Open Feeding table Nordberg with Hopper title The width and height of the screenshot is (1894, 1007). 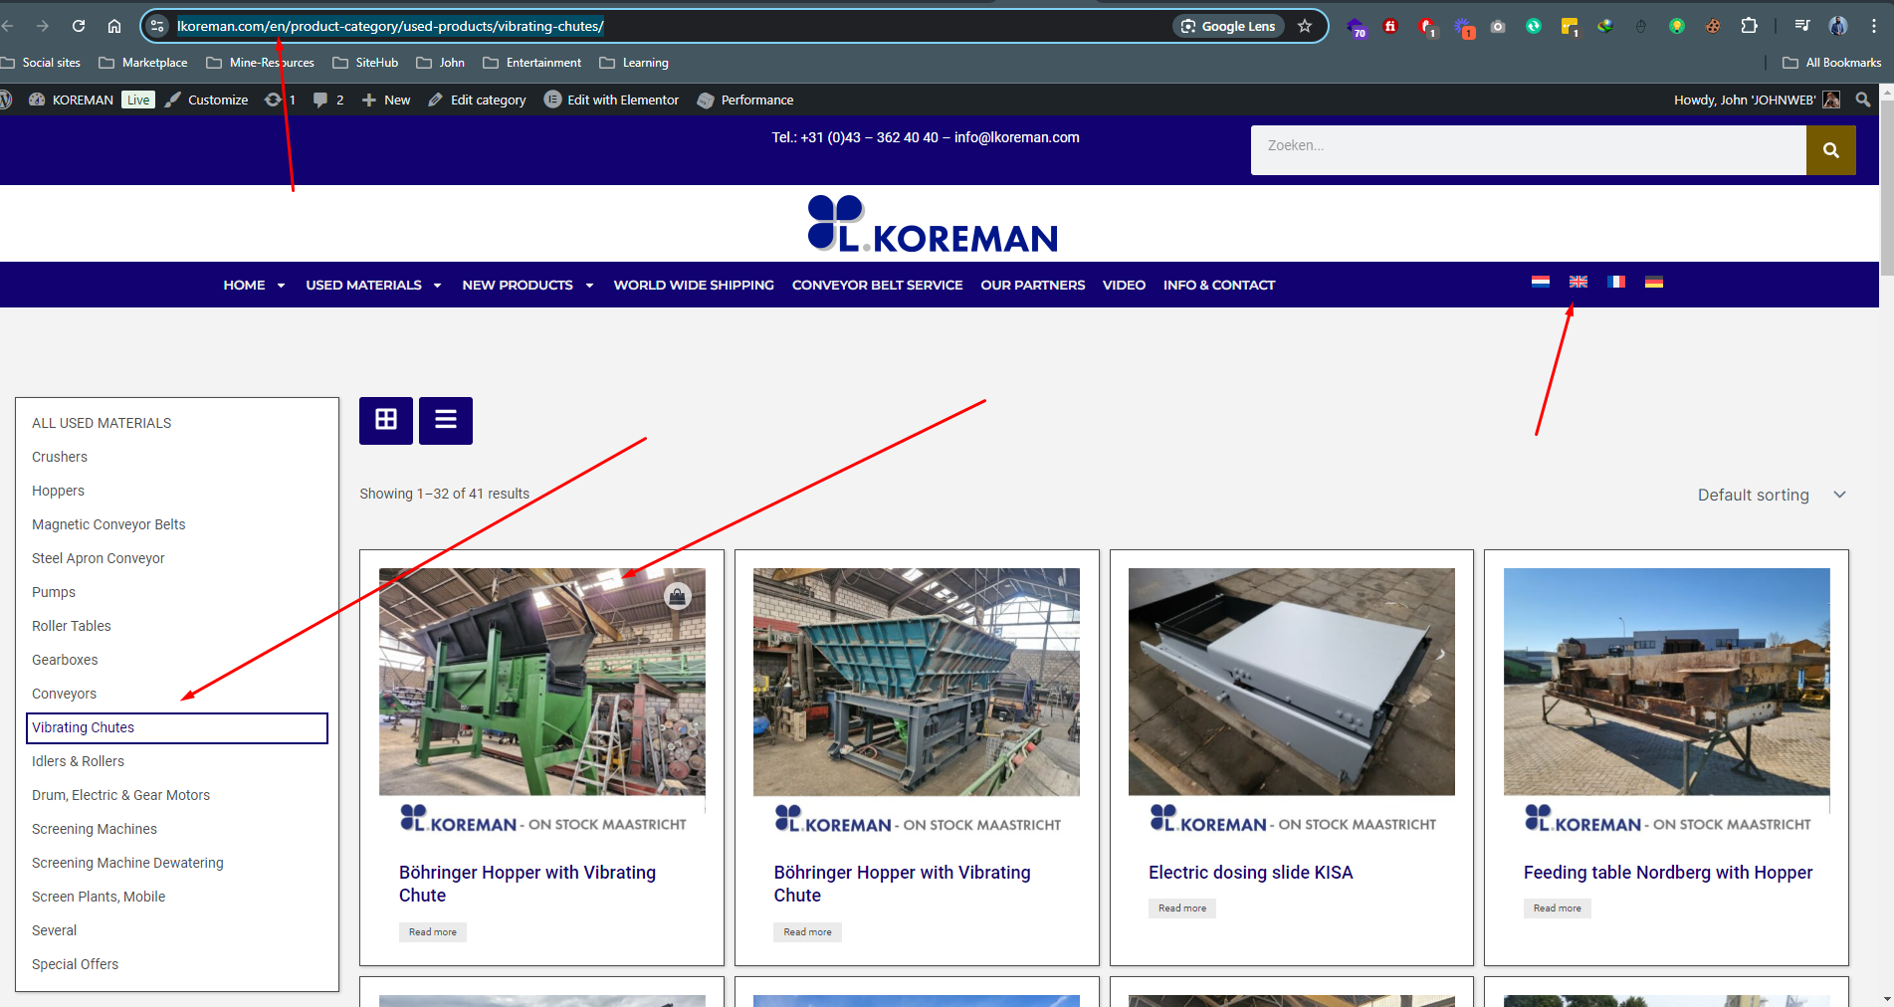1668,873
